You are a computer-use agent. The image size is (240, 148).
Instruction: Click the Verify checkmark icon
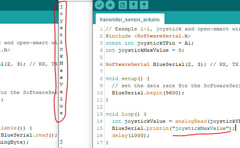tap(99, 5)
